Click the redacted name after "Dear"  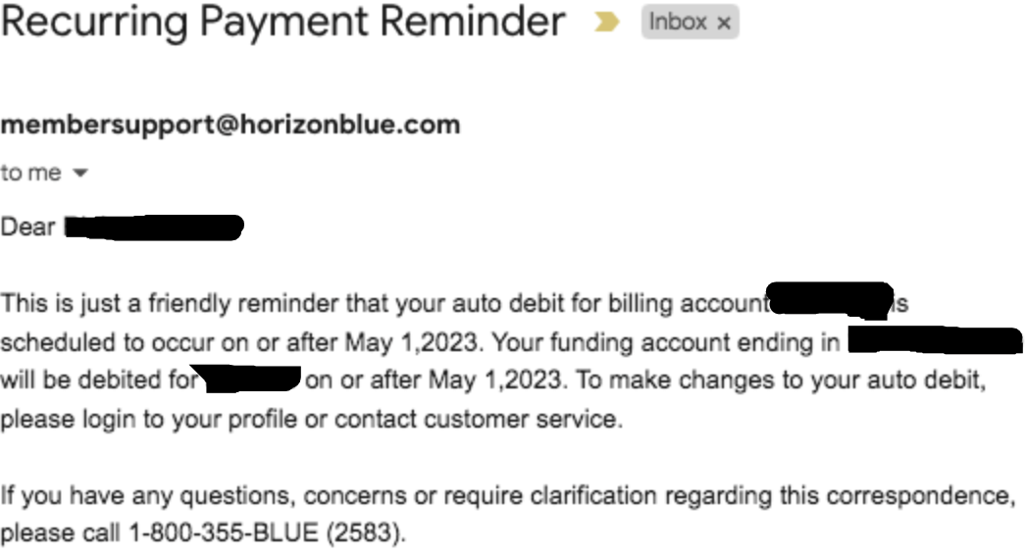coord(152,228)
